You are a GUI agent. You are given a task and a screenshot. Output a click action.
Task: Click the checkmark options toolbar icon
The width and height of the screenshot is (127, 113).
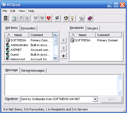57,18
